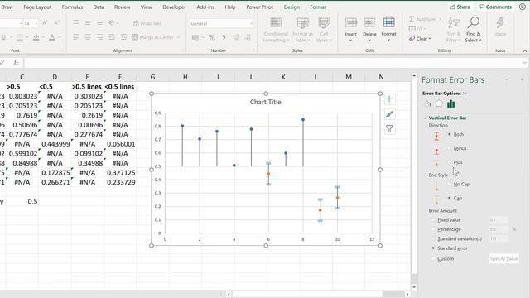Image resolution: width=530 pixels, height=298 pixels.
Task: Select Cap end style
Action: (449, 198)
